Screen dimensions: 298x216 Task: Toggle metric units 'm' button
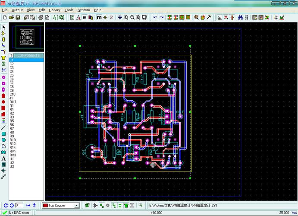[x=99, y=18]
